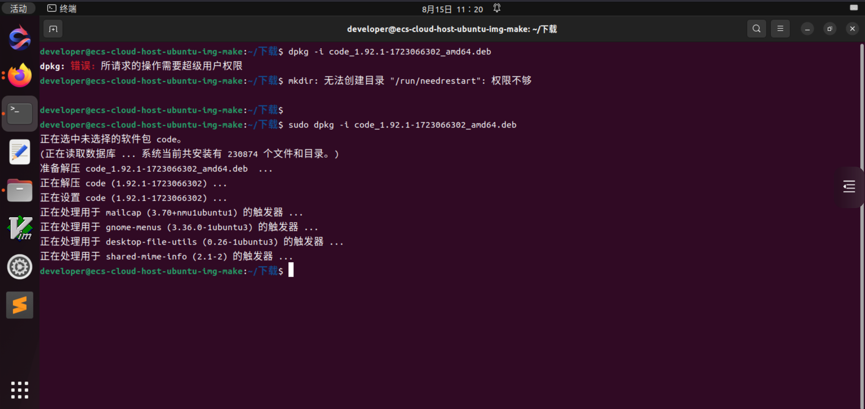Click the battery indicator in the system tray

tap(854, 8)
